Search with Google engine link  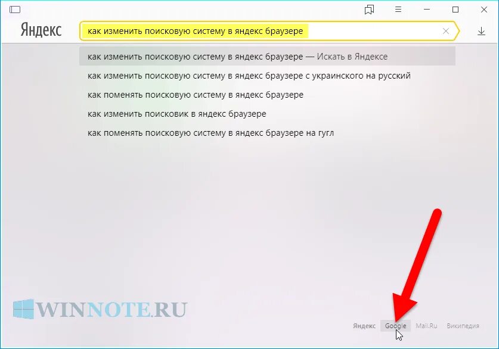(x=396, y=326)
